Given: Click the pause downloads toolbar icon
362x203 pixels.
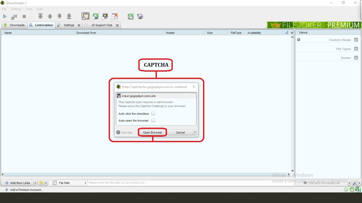Looking at the screenshot, I should (14, 17).
